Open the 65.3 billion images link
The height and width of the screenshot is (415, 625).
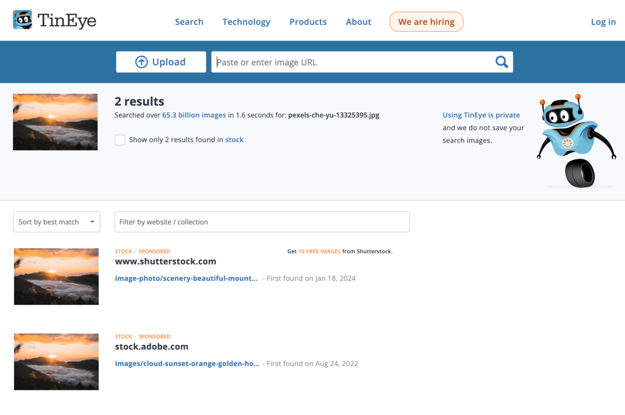194,115
